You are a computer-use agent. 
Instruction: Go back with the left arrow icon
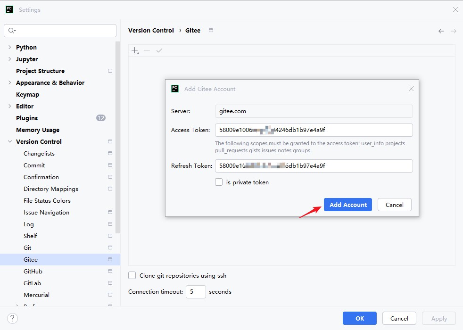[441, 31]
